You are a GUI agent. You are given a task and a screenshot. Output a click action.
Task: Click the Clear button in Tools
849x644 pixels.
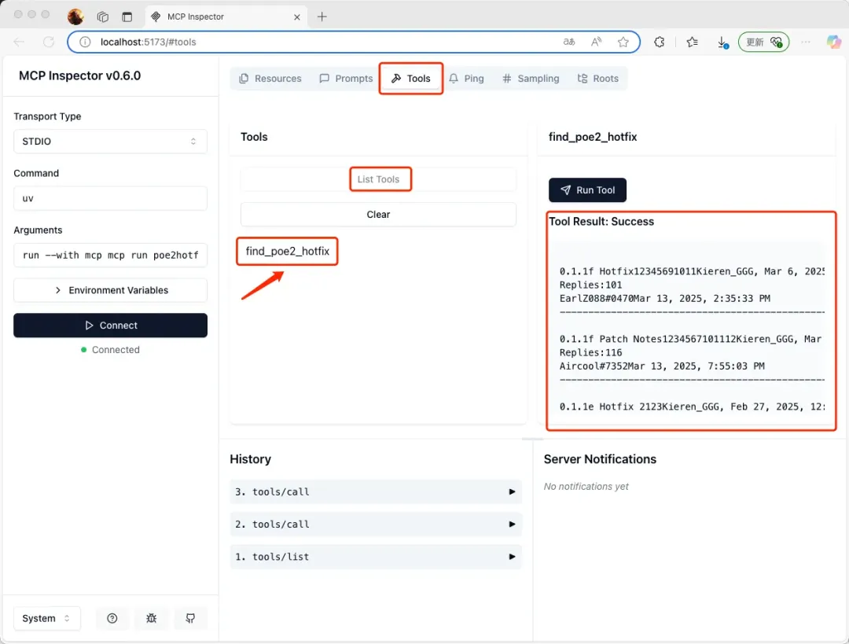(378, 215)
